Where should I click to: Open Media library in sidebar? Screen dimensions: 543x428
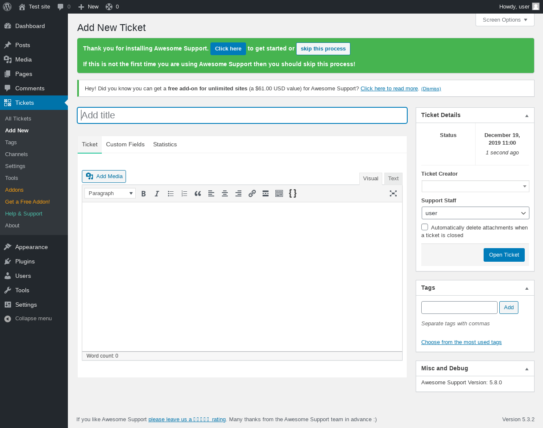click(x=34, y=59)
